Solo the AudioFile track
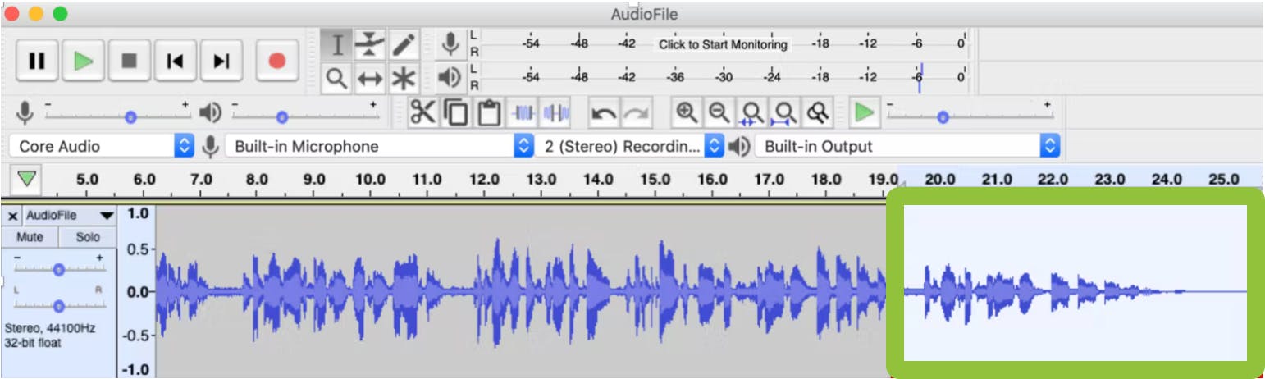The height and width of the screenshot is (379, 1265). point(88,237)
